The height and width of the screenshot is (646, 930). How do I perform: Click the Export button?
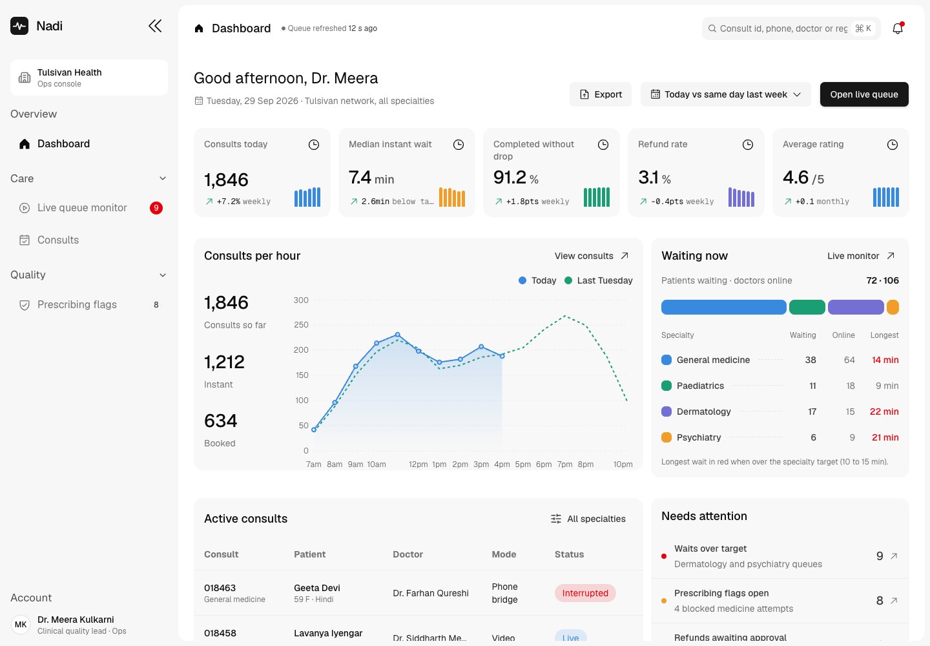click(x=601, y=94)
